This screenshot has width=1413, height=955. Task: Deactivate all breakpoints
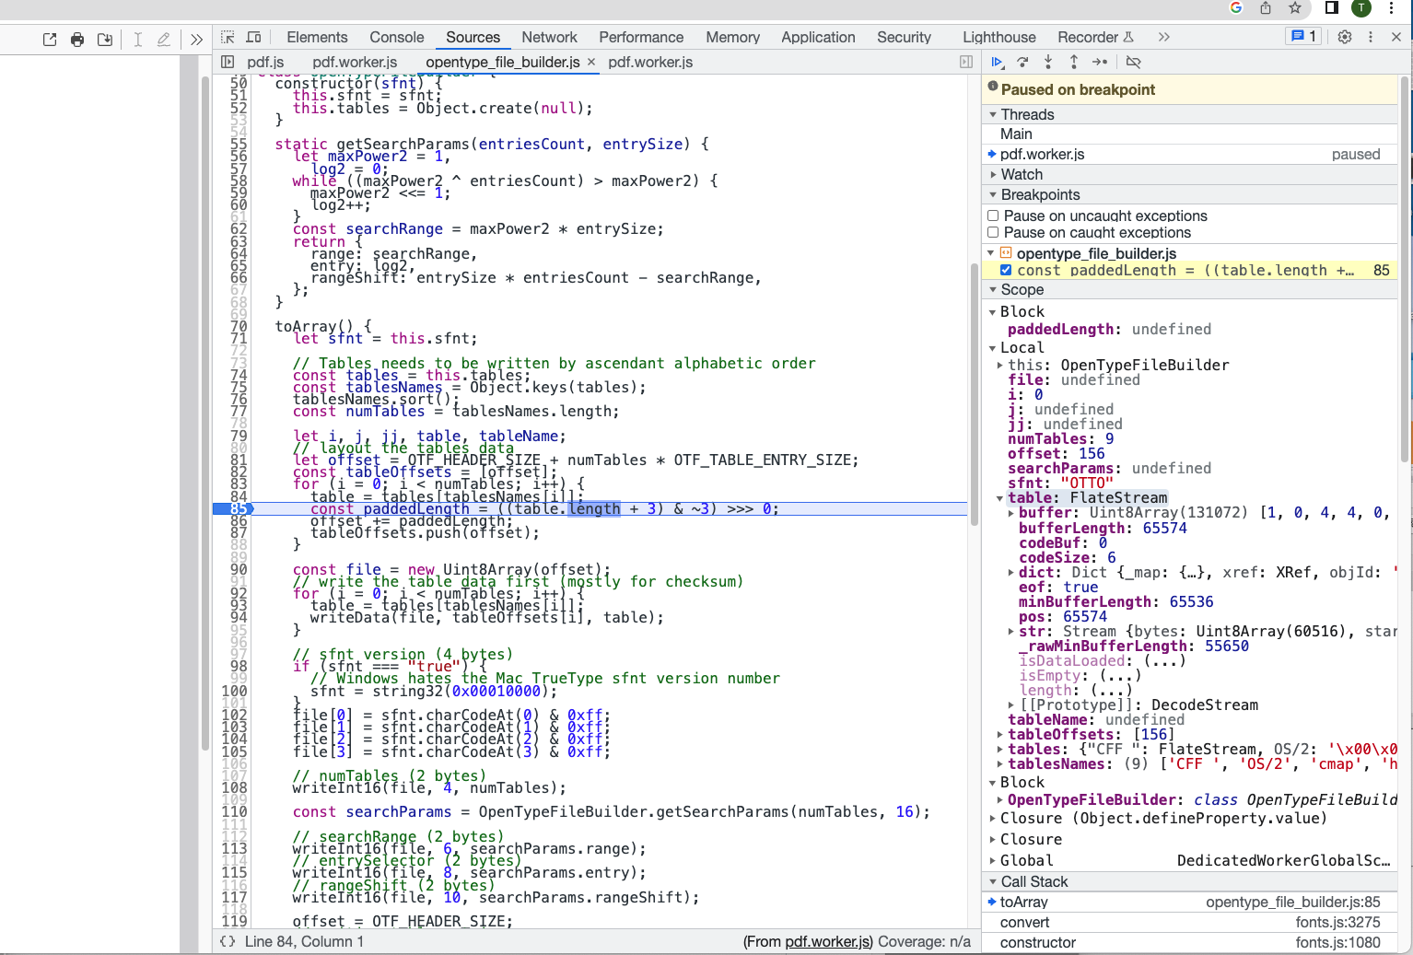point(1134,62)
